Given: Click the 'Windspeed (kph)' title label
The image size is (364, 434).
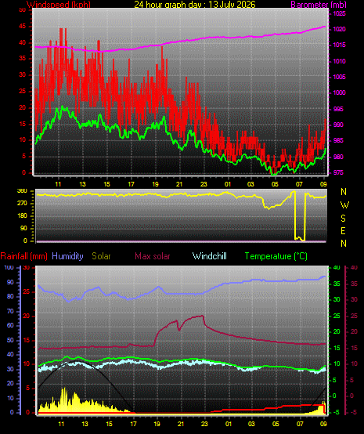Looking at the screenshot, I should tap(59, 5).
